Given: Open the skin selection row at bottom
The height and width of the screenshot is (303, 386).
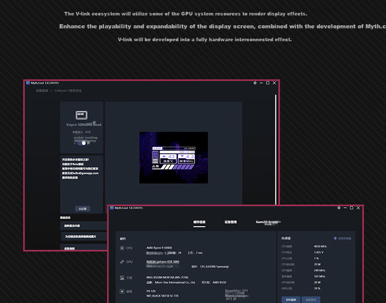Looking at the screenshot, I should pyautogui.click(x=84, y=247).
